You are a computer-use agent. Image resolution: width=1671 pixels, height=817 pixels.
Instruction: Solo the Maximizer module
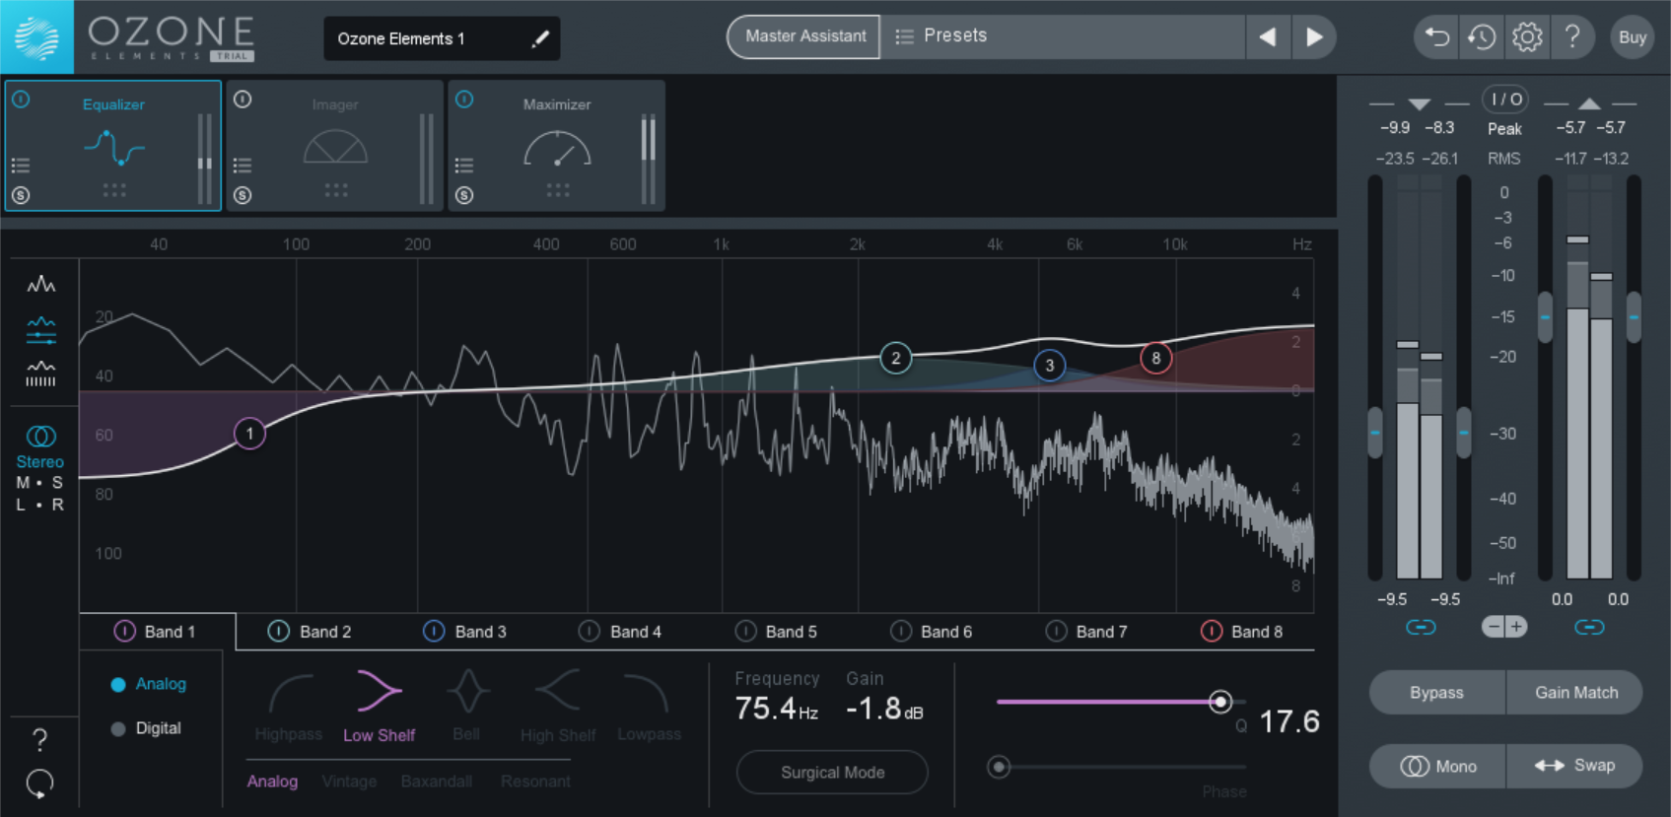464,195
